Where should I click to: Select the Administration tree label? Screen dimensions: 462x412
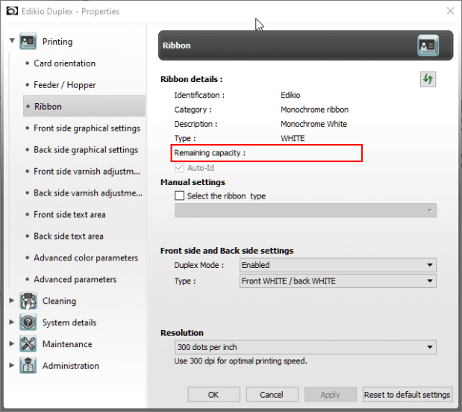(71, 366)
